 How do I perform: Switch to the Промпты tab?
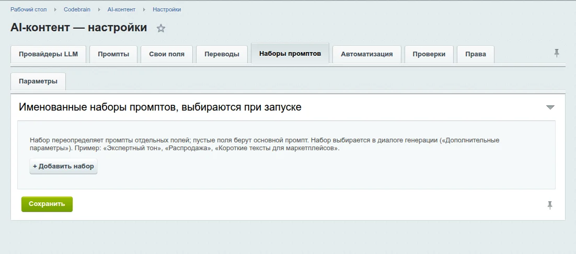[113, 54]
